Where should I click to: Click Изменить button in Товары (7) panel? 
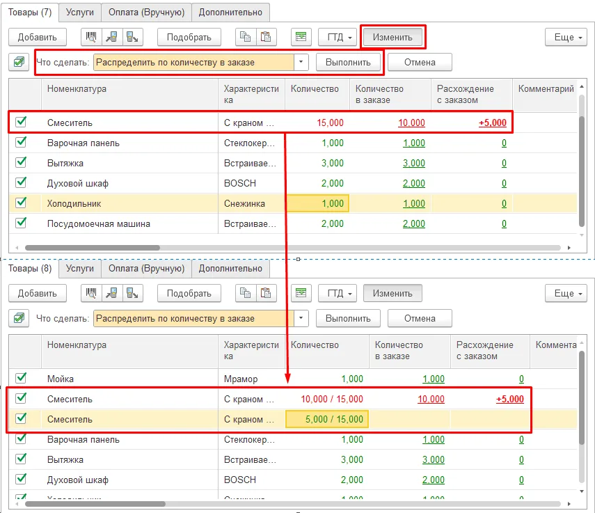(392, 37)
